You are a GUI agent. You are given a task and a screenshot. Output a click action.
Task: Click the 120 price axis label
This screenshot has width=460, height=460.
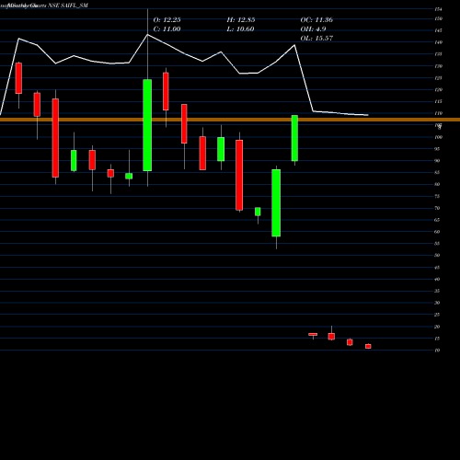(x=438, y=90)
